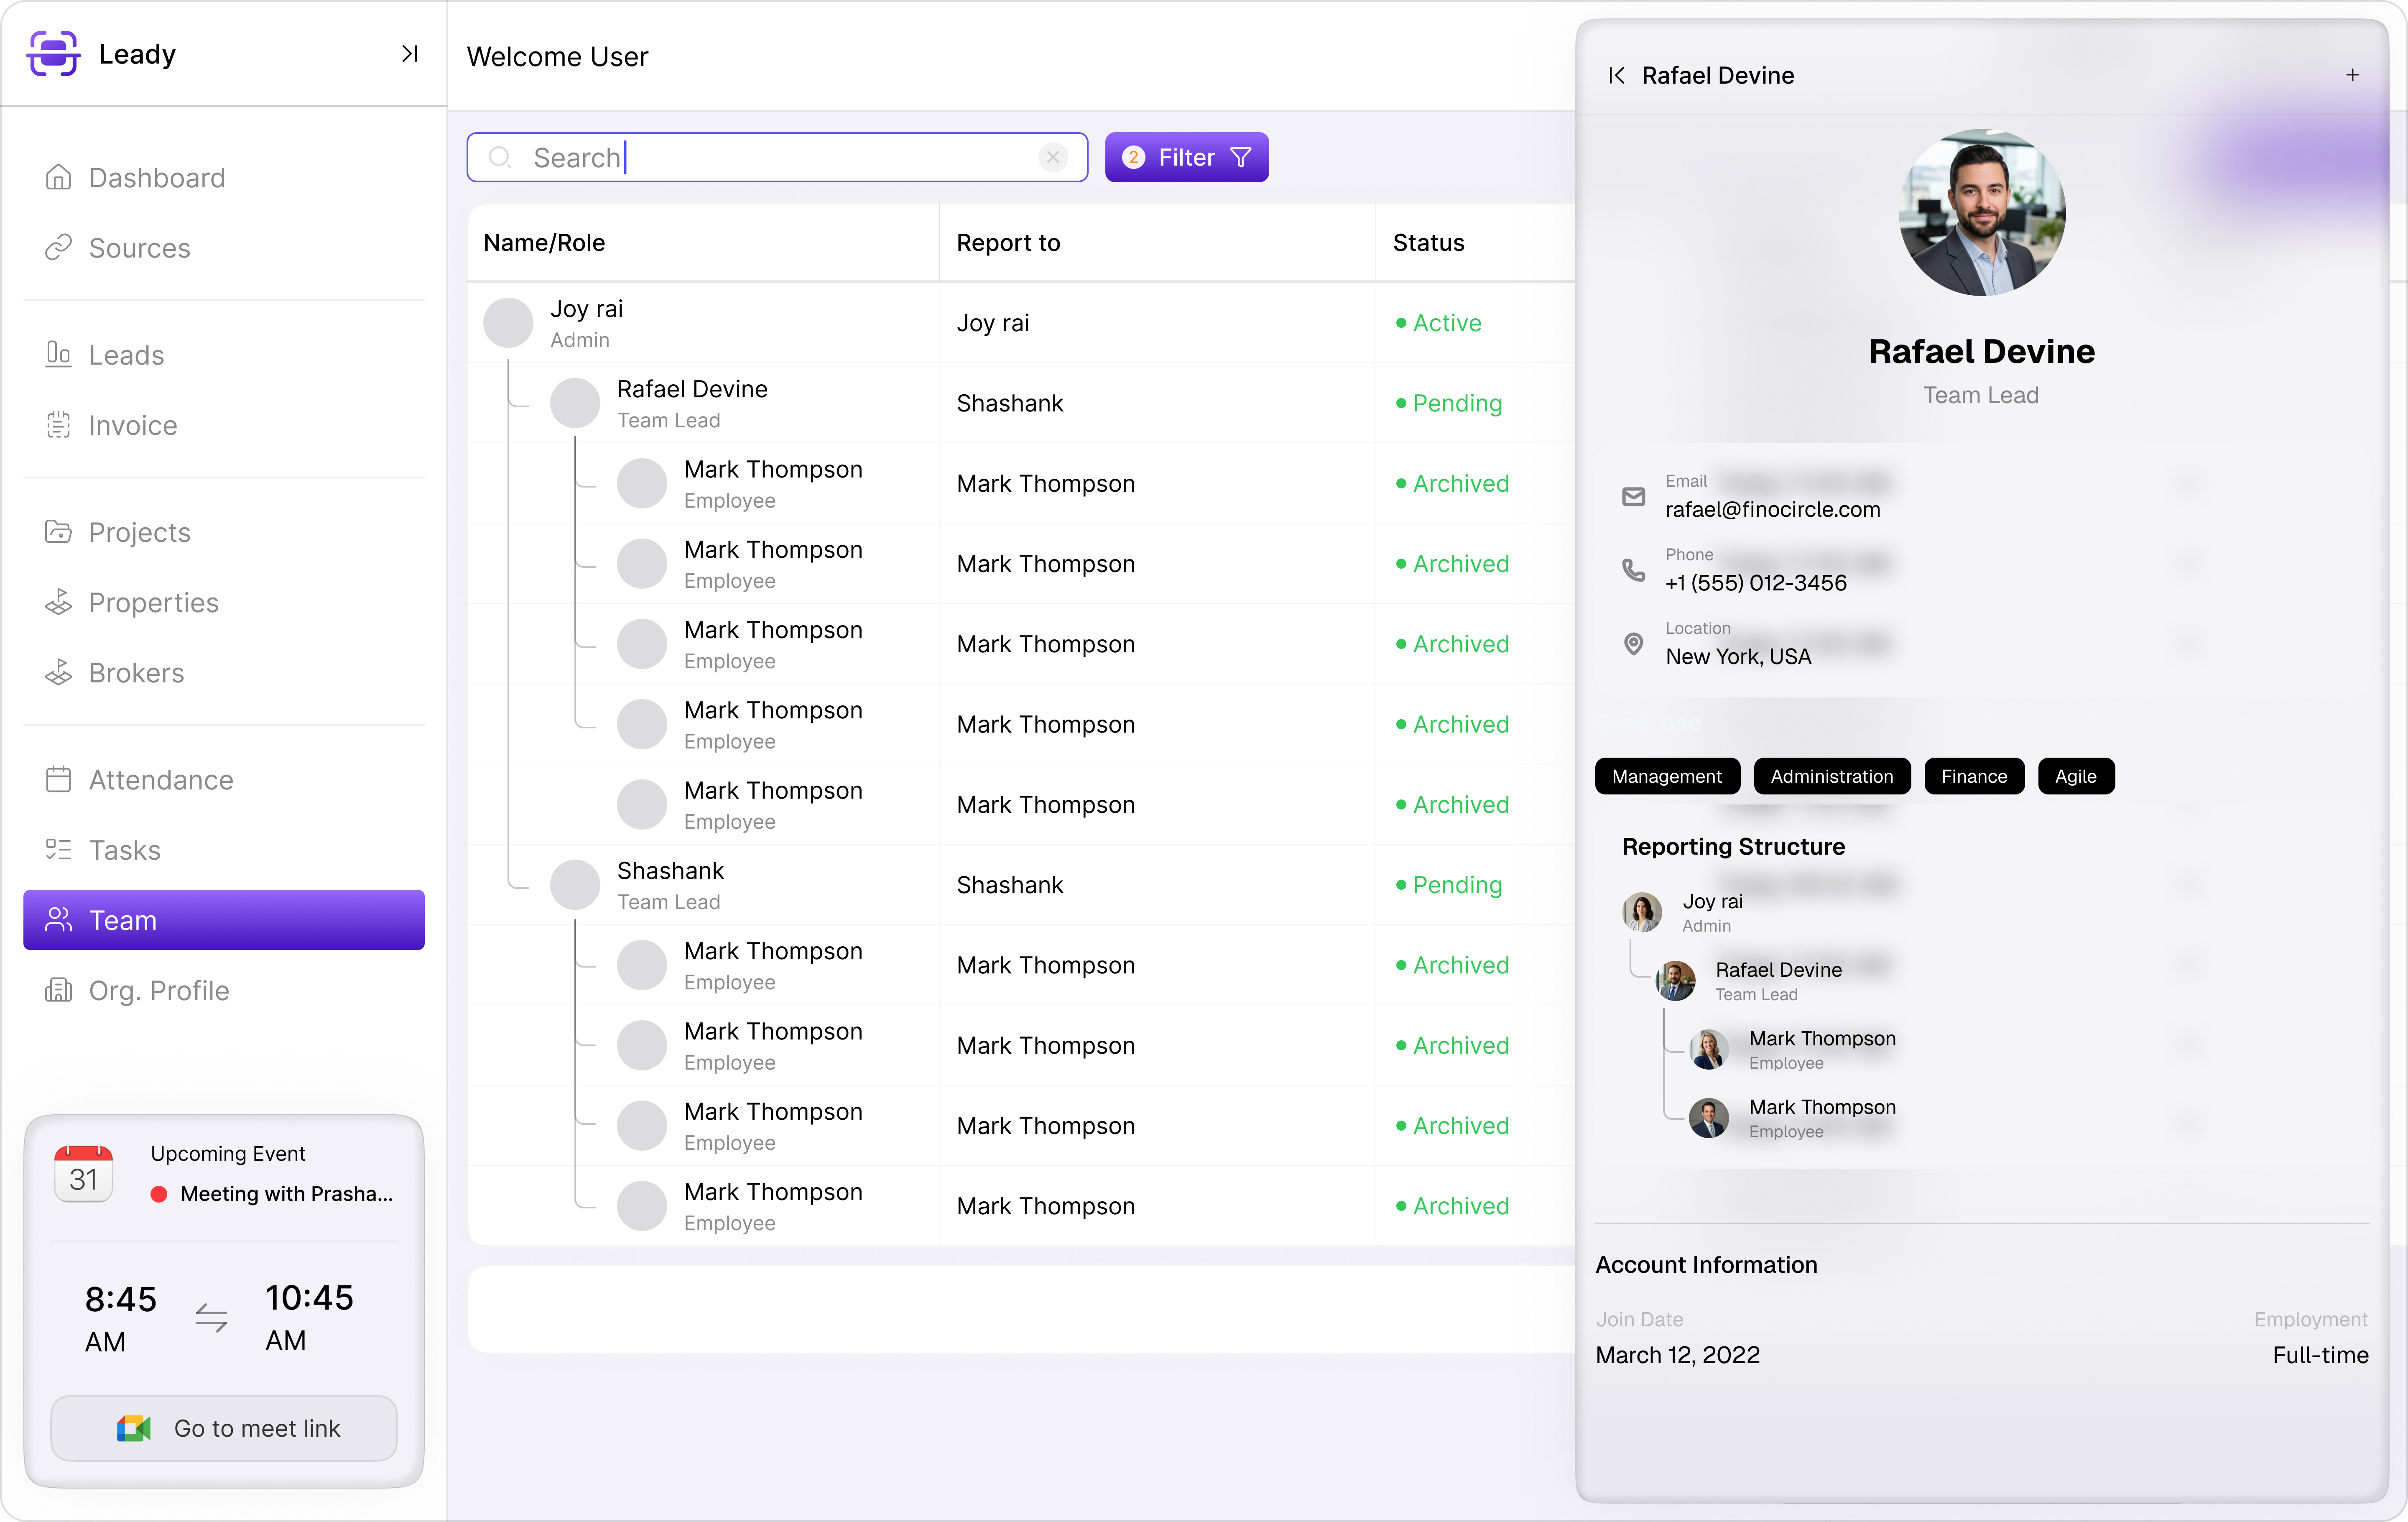
Task: Open Meeting with Prasha... event
Action: (x=272, y=1194)
